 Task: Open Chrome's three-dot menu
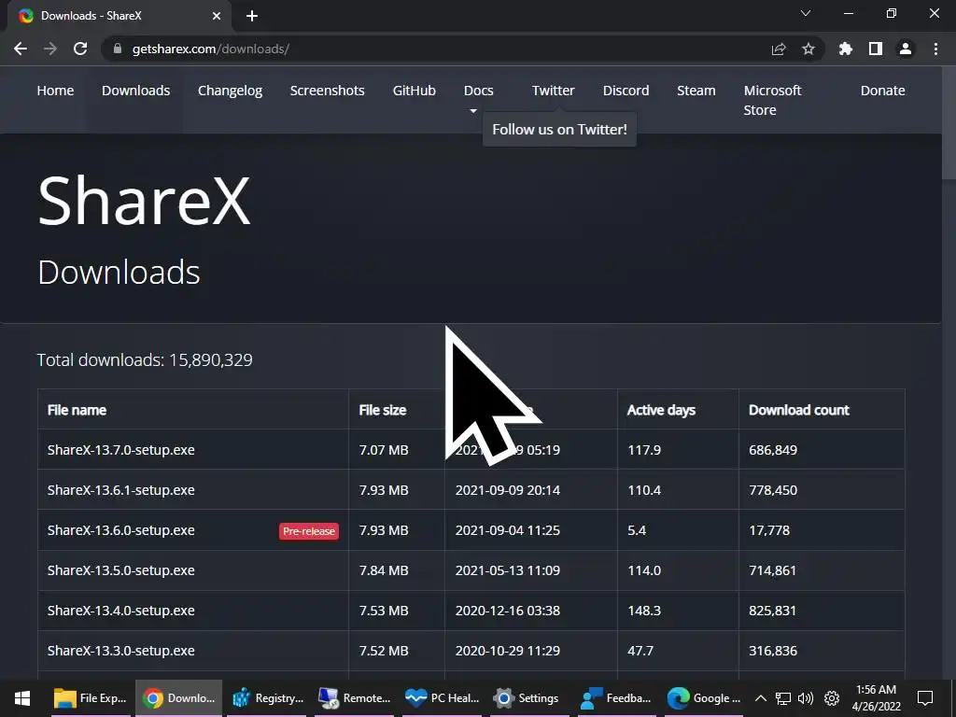tap(935, 49)
